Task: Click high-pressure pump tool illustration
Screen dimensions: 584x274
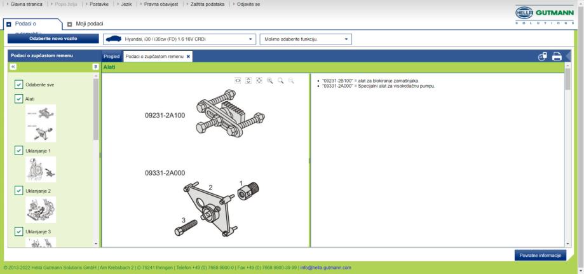Action: coord(217,209)
